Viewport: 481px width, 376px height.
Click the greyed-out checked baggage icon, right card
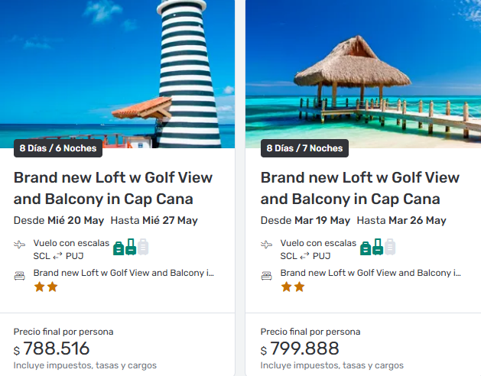coord(390,247)
